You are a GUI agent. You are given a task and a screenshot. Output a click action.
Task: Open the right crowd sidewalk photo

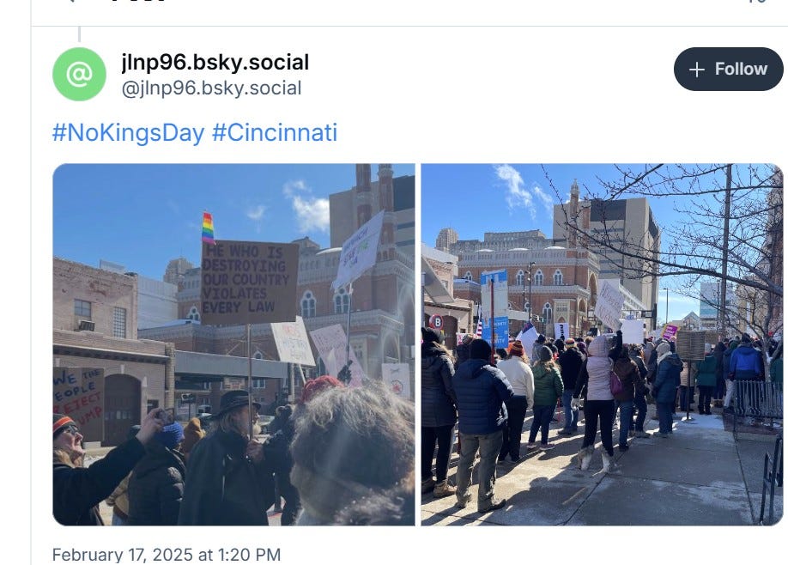click(602, 344)
